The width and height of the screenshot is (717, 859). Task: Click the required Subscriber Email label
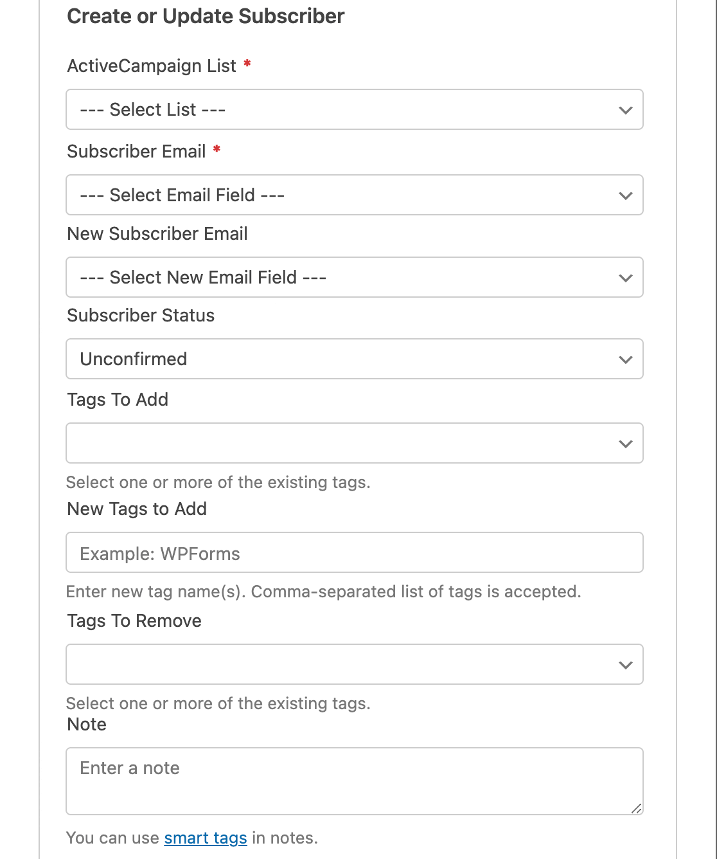tap(136, 152)
